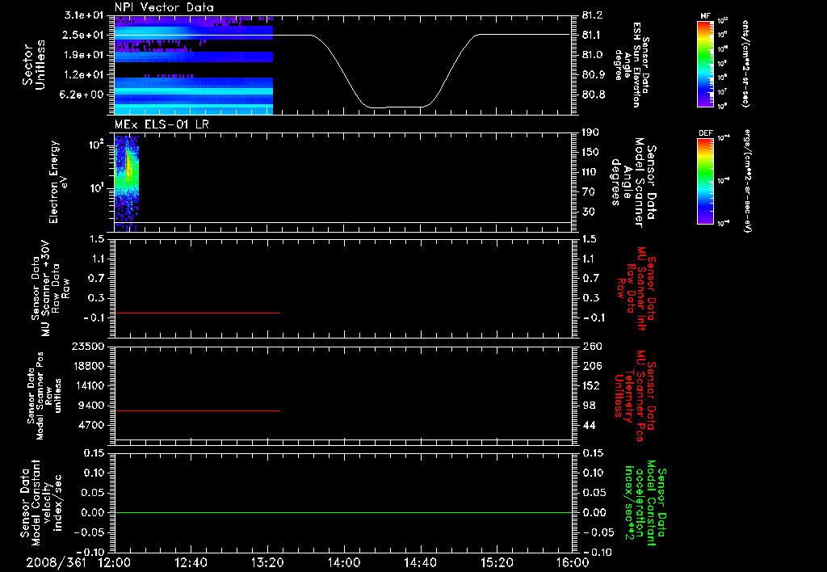Click the Model Scanner Angle degrees label
Viewport: 827px width, 572px height.
(634, 182)
